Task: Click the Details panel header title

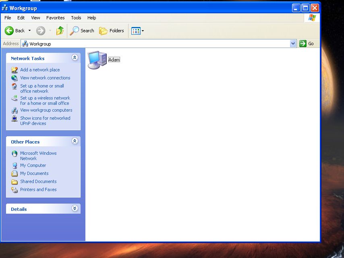Action: pos(19,209)
